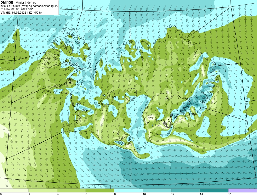Click the olive green 6–8 legend swatch

(x=100, y=190)
